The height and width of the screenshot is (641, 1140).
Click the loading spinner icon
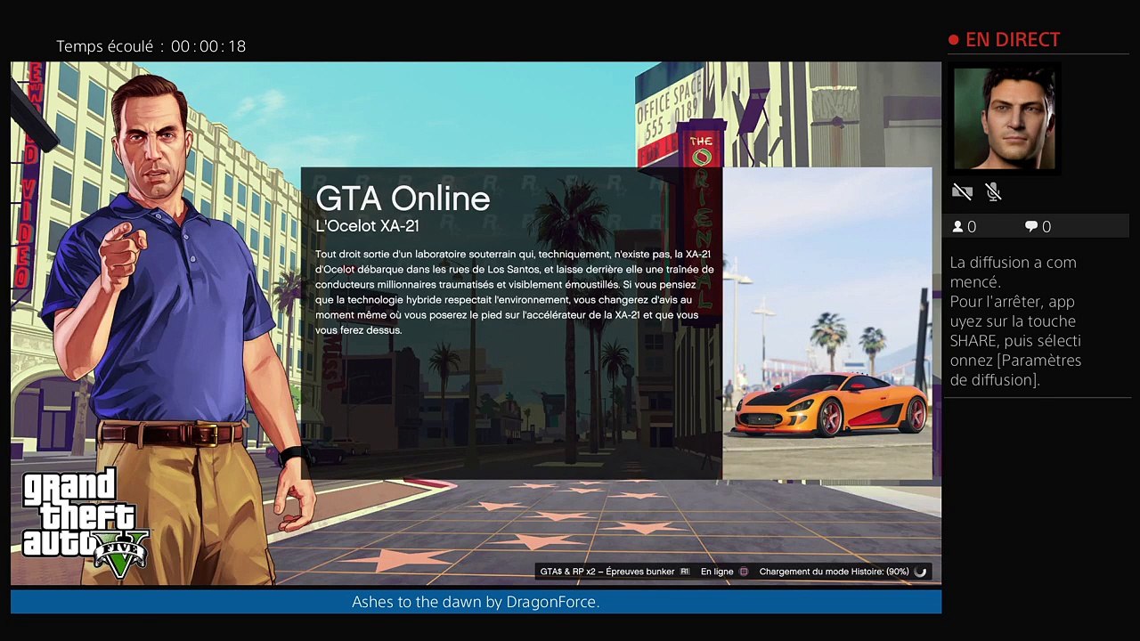pos(920,572)
